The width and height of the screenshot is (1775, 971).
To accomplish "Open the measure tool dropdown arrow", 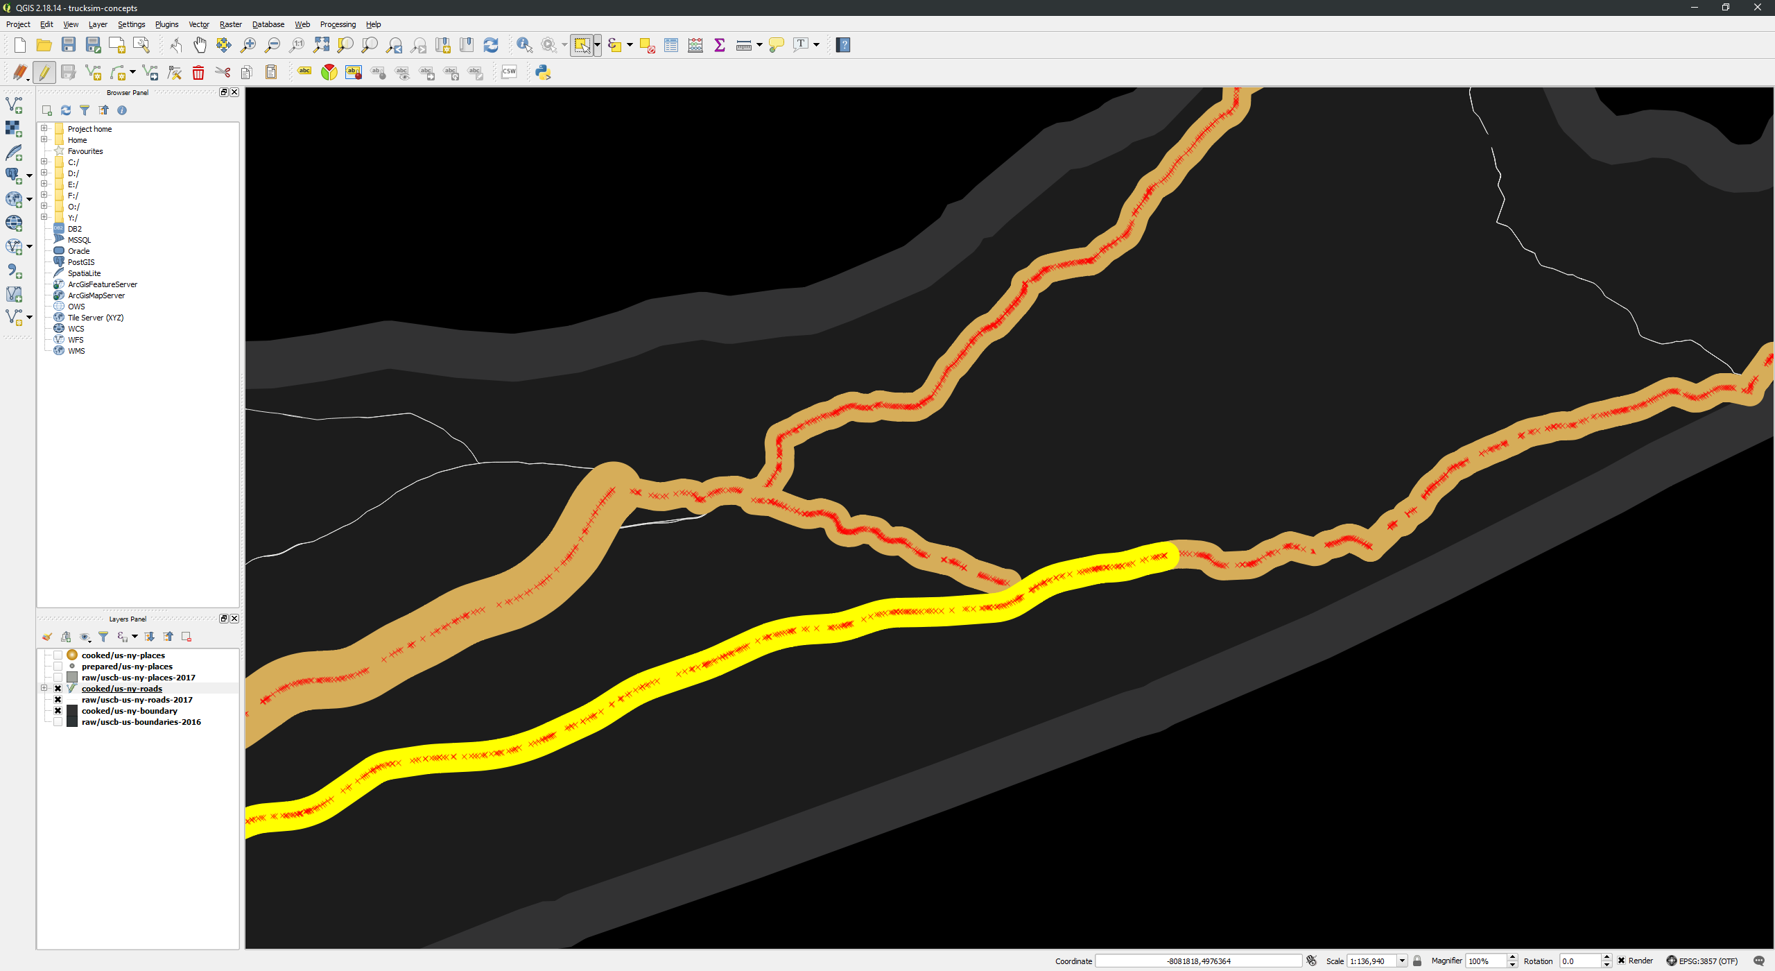I will [x=760, y=45].
